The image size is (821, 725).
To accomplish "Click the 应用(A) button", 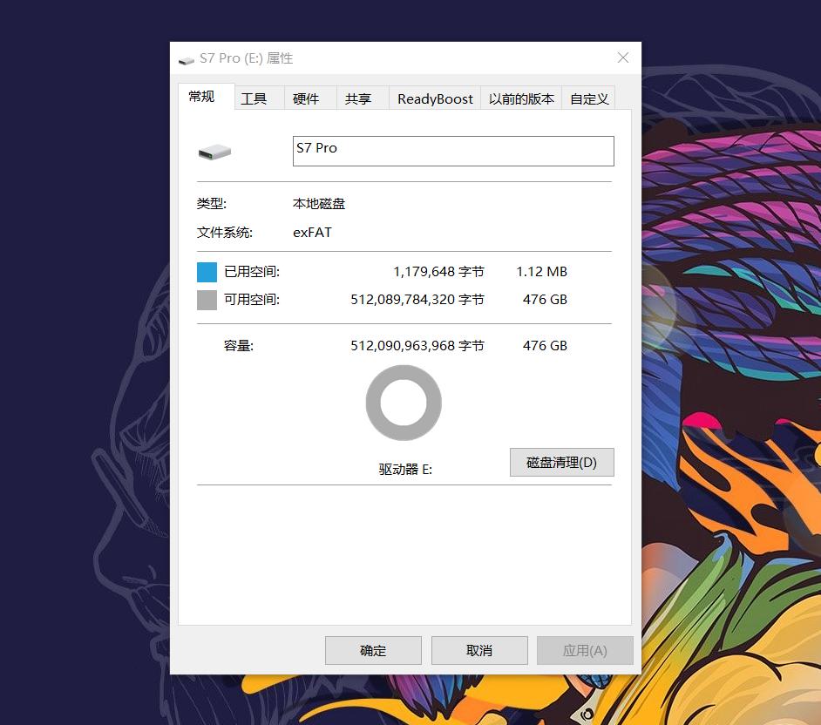I will [x=585, y=650].
